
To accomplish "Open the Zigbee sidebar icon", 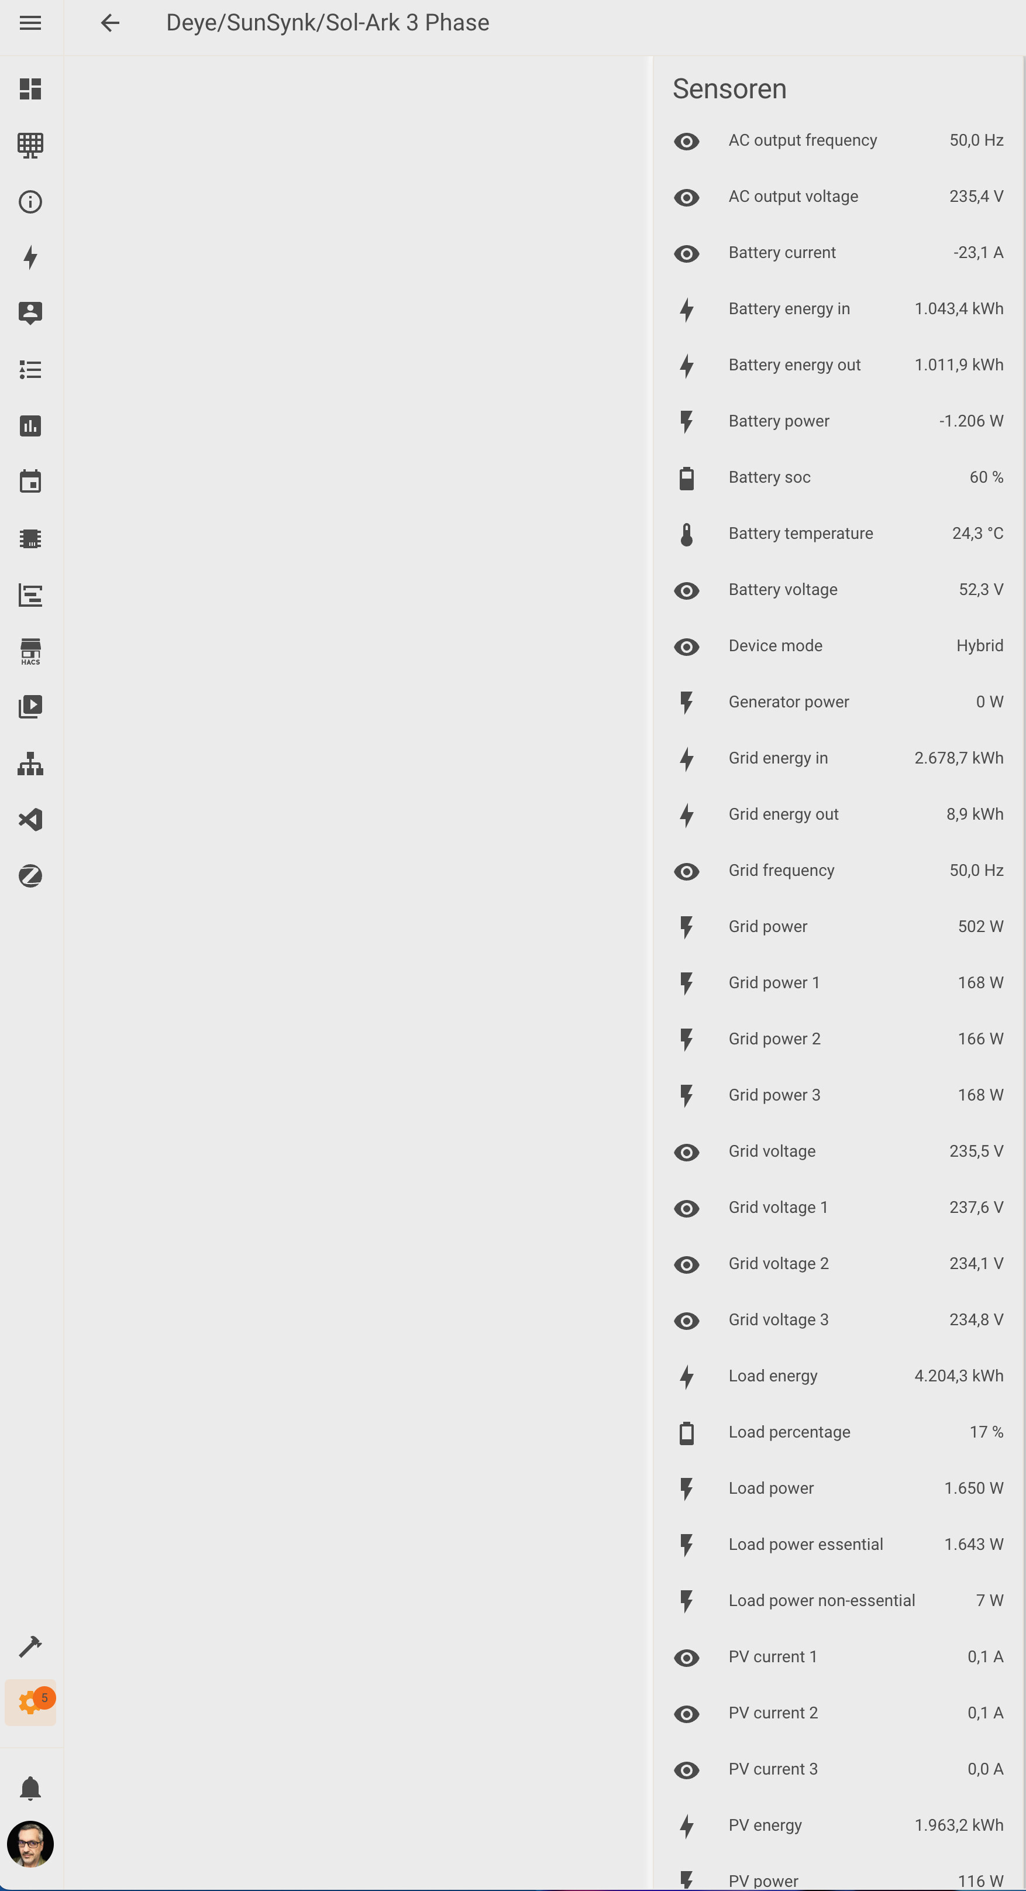I will tap(30, 876).
